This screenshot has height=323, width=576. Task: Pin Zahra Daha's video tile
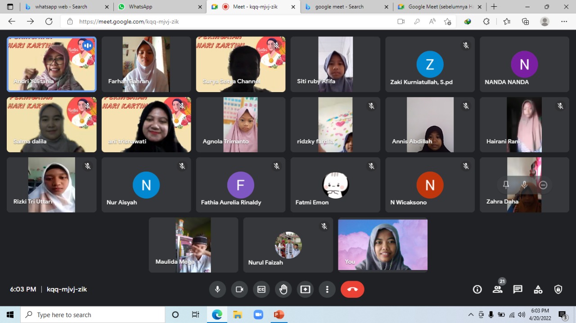pos(506,185)
